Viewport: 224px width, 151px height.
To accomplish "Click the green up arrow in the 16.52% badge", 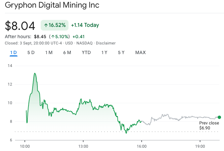I will point(46,25).
